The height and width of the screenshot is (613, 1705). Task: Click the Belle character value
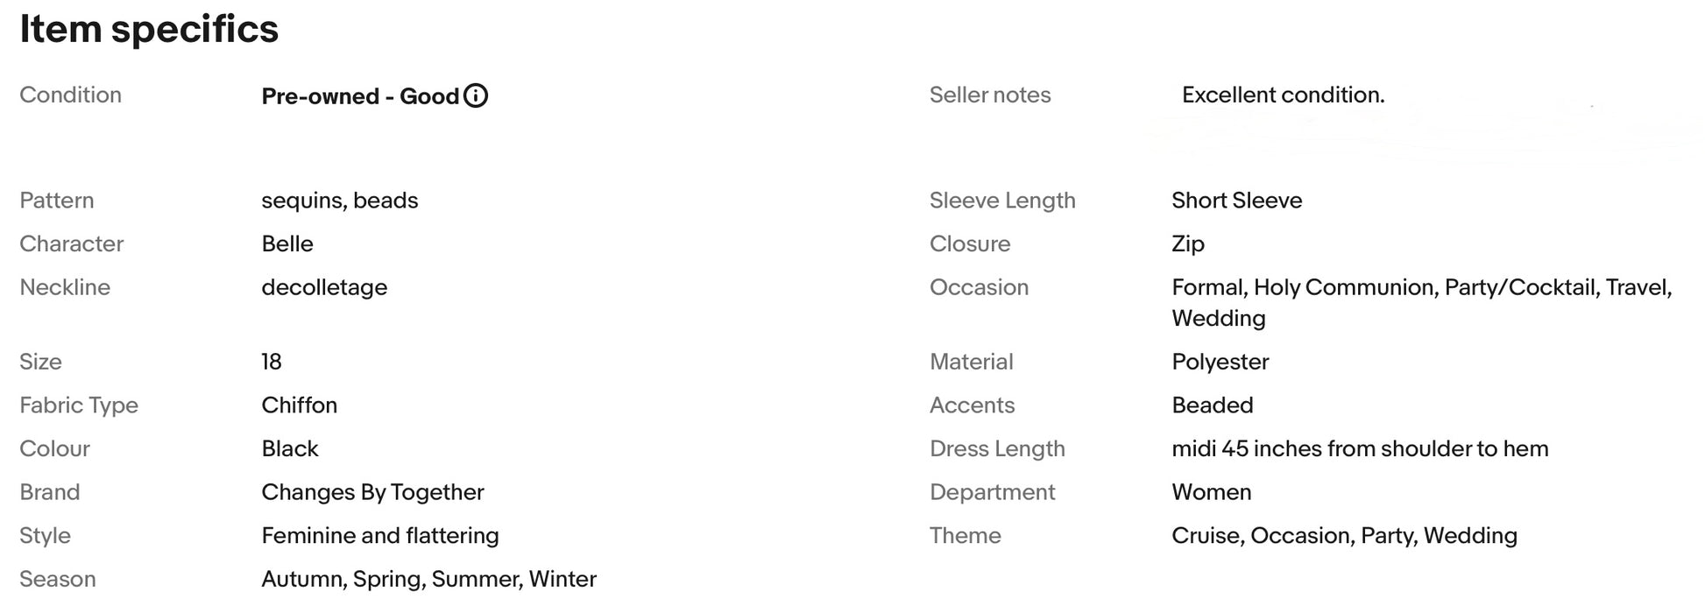(287, 243)
